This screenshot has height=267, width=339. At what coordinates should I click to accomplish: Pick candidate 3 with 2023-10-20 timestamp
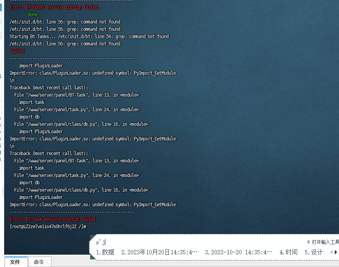pyautogui.click(x=238, y=252)
